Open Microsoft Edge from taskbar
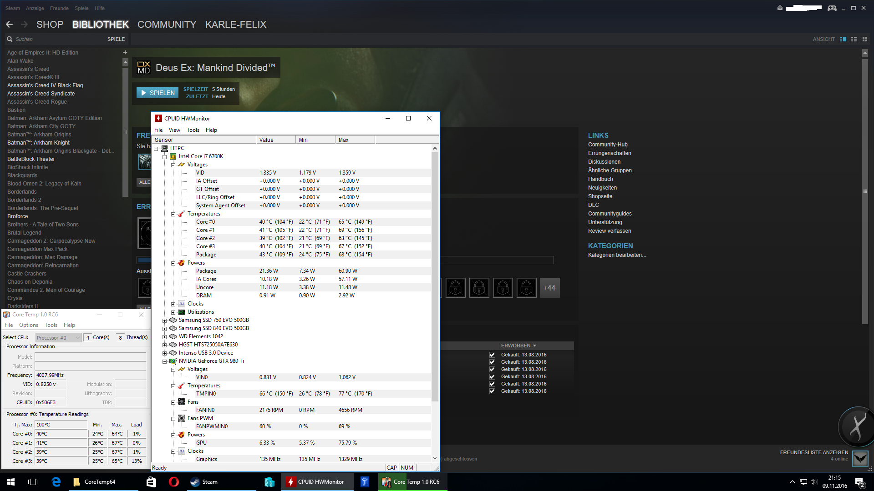Image resolution: width=874 pixels, height=491 pixels. [56, 482]
